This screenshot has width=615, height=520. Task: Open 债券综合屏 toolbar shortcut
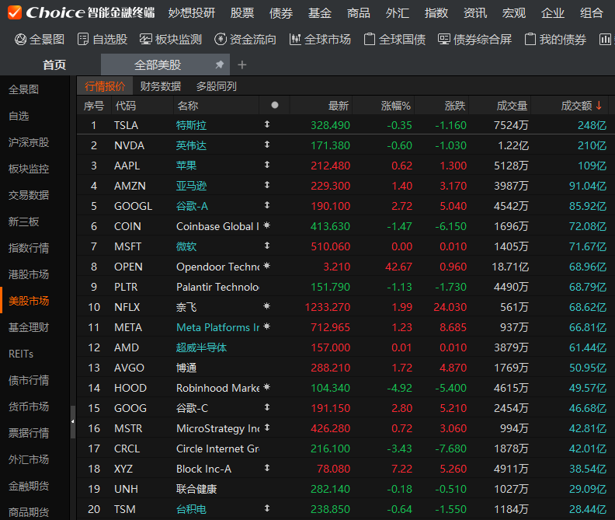coord(475,40)
